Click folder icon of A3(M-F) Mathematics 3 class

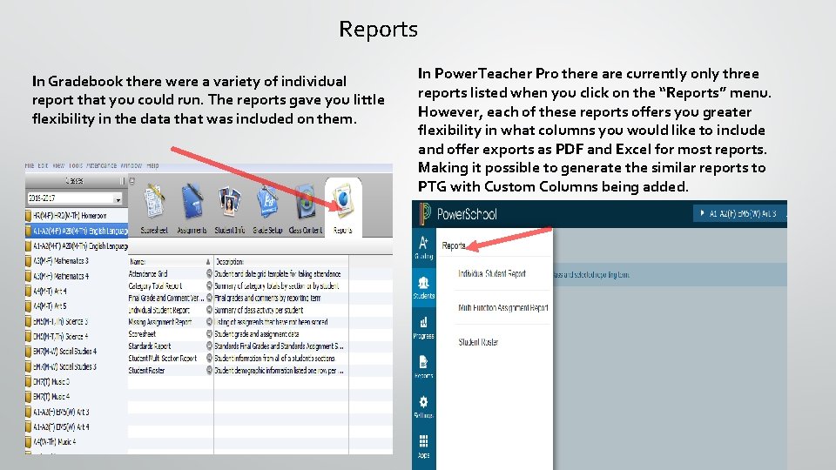tap(28, 261)
